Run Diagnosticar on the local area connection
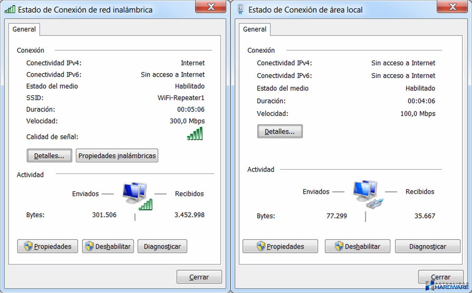Image resolution: width=472 pixels, height=293 pixels. coord(427,246)
